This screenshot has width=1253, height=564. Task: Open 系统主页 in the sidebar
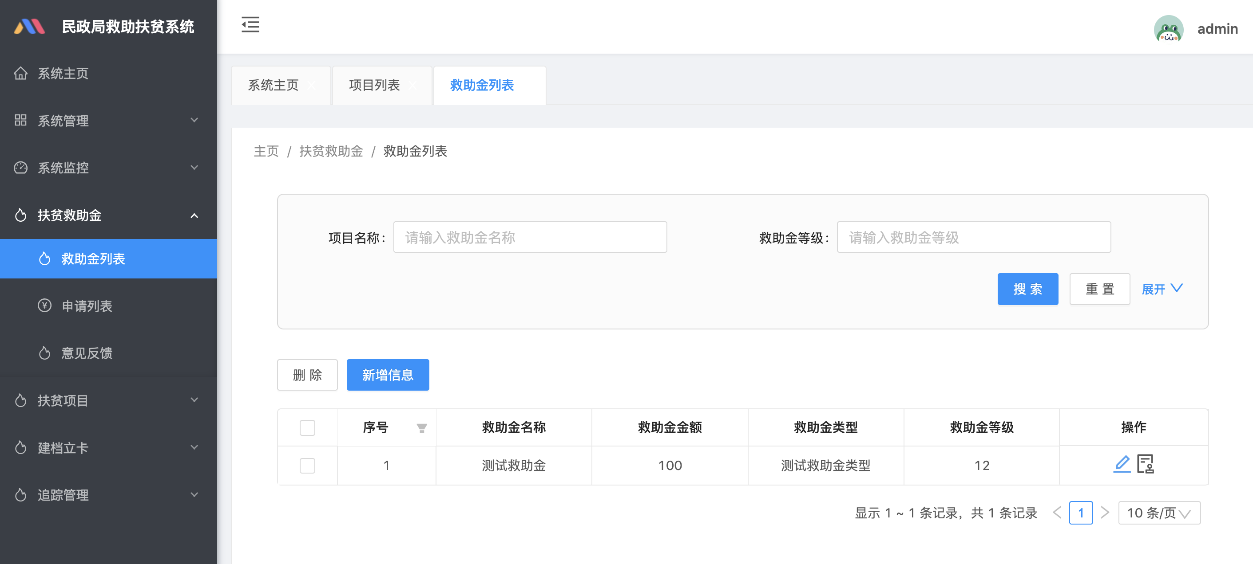(x=108, y=73)
